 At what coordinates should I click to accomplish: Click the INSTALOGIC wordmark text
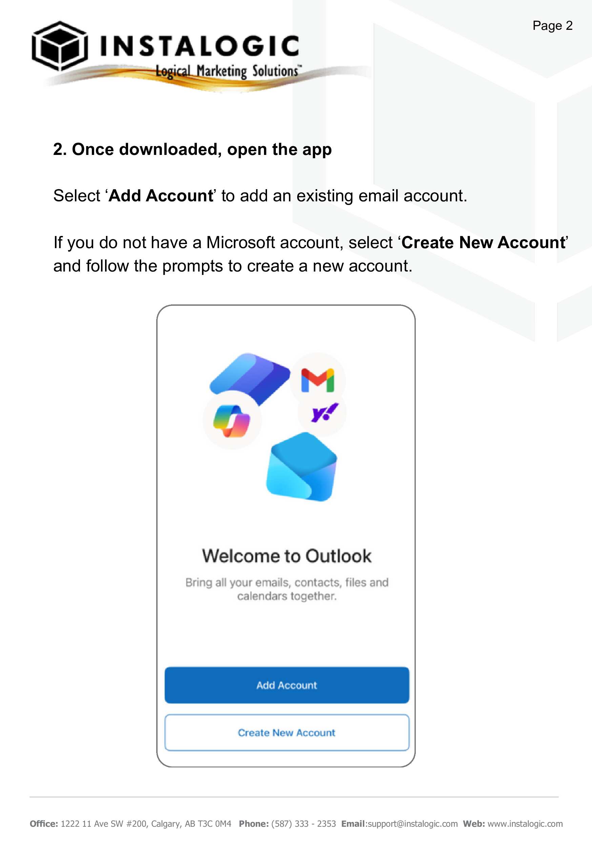point(200,46)
